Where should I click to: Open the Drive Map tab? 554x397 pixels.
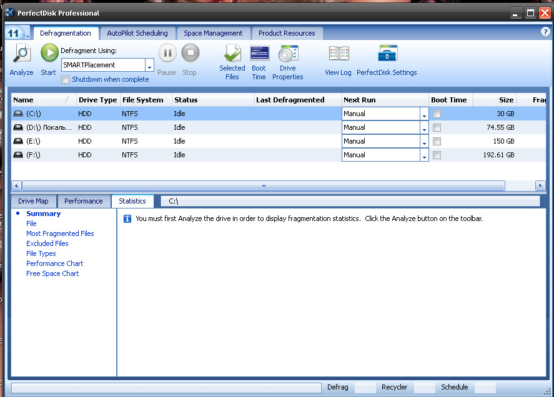33,201
